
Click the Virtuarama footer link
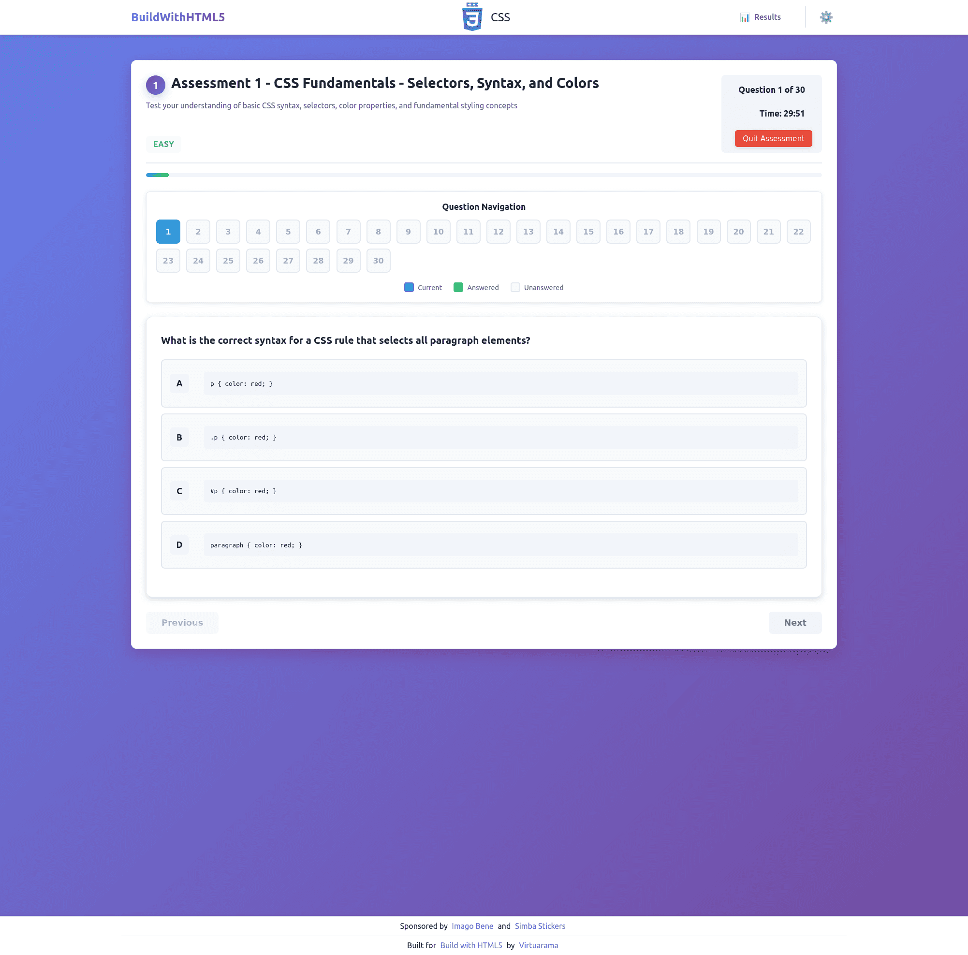pyautogui.click(x=538, y=945)
